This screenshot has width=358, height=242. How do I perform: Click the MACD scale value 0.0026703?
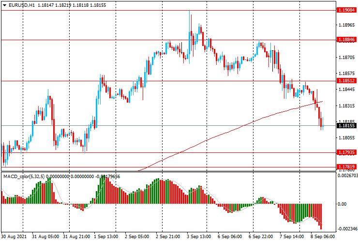346,177
